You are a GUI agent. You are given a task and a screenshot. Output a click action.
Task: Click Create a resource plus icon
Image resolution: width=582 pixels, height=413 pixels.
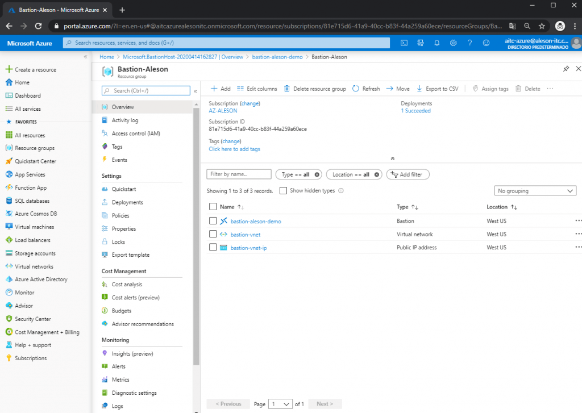(9, 69)
